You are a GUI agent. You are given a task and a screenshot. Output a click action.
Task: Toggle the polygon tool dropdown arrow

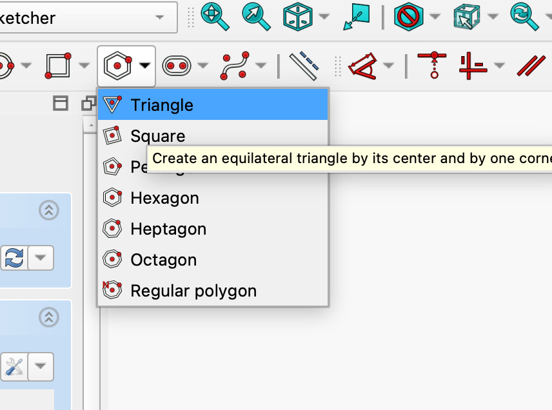coord(144,66)
